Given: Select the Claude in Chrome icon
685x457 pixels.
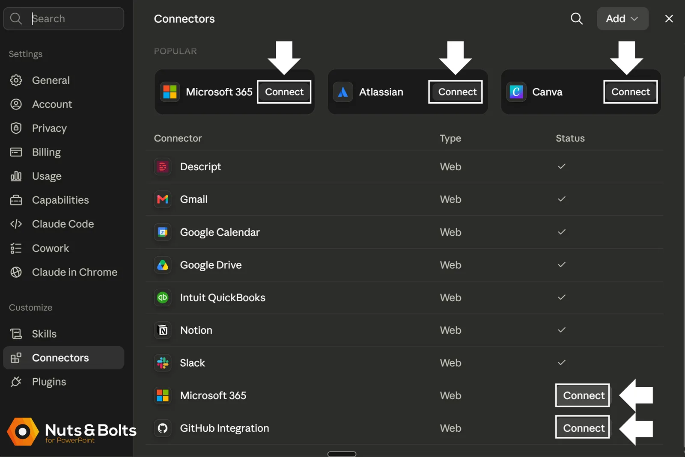Looking at the screenshot, I should pyautogui.click(x=16, y=272).
